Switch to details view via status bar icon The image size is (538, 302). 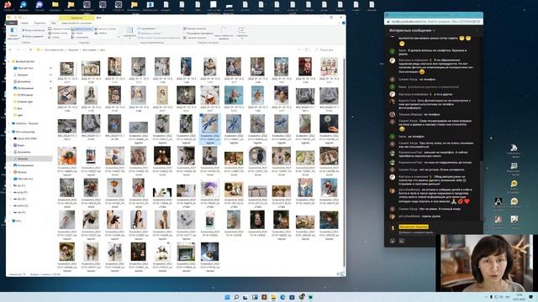click(338, 274)
